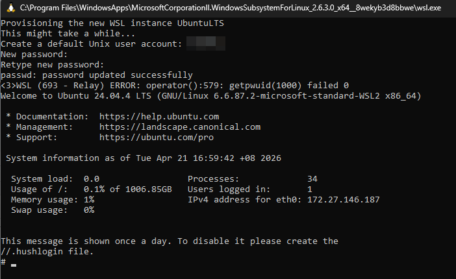Viewport: 456px width, 279px height.
Task: Click the getpwuid(1000) ERROR message line
Action: pyautogui.click(x=175, y=86)
